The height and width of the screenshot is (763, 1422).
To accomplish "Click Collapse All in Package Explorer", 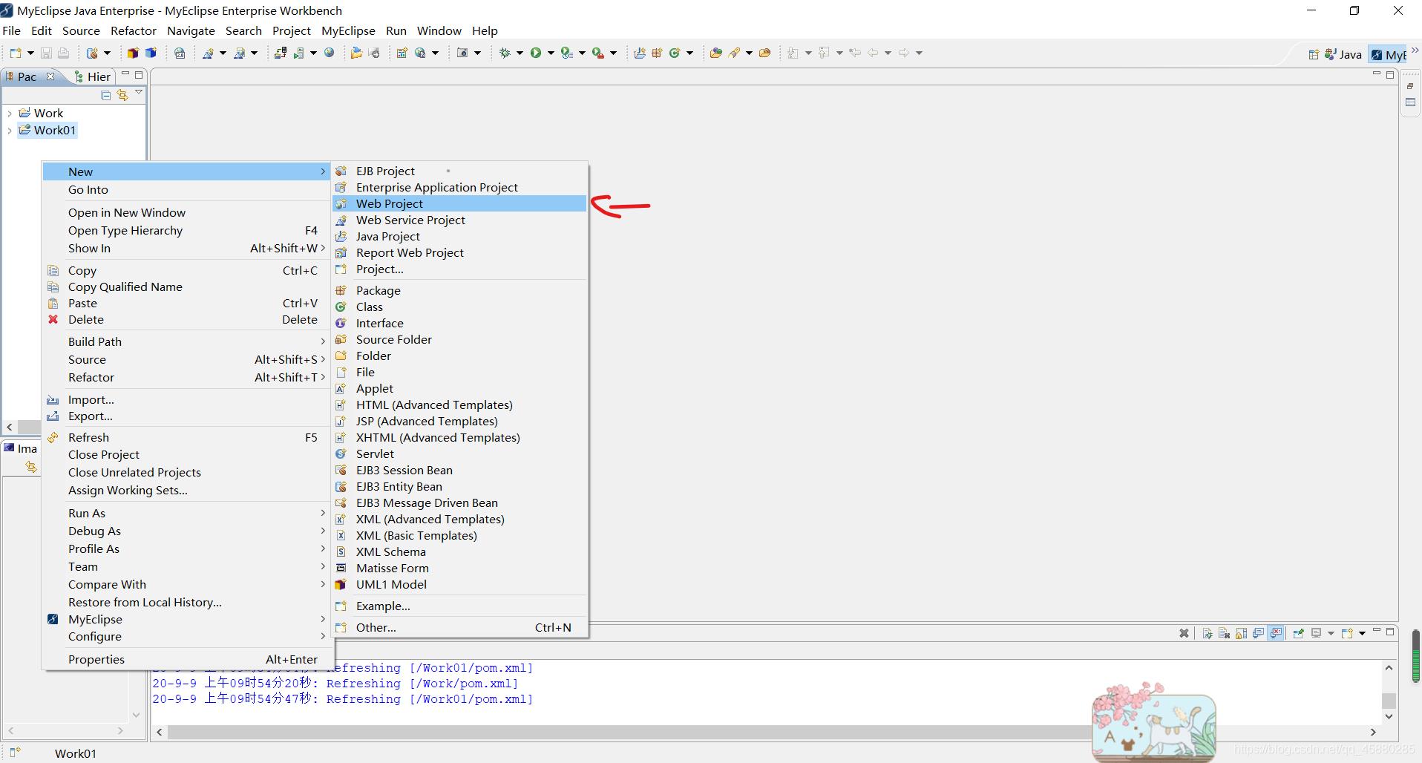I will (106, 95).
